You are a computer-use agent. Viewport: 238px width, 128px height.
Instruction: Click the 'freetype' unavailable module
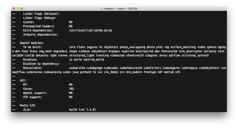[x=150, y=72]
